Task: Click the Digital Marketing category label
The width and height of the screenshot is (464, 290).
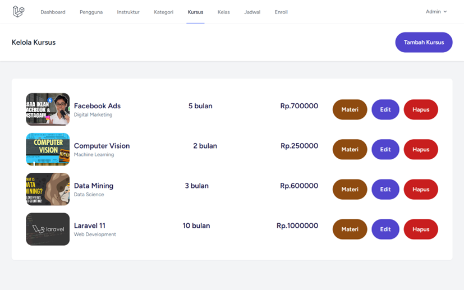Action: tap(93, 114)
